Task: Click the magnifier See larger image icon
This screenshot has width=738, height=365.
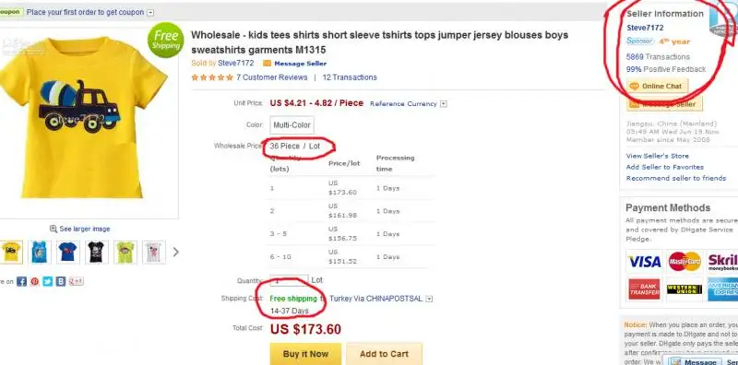Action: click(x=54, y=230)
